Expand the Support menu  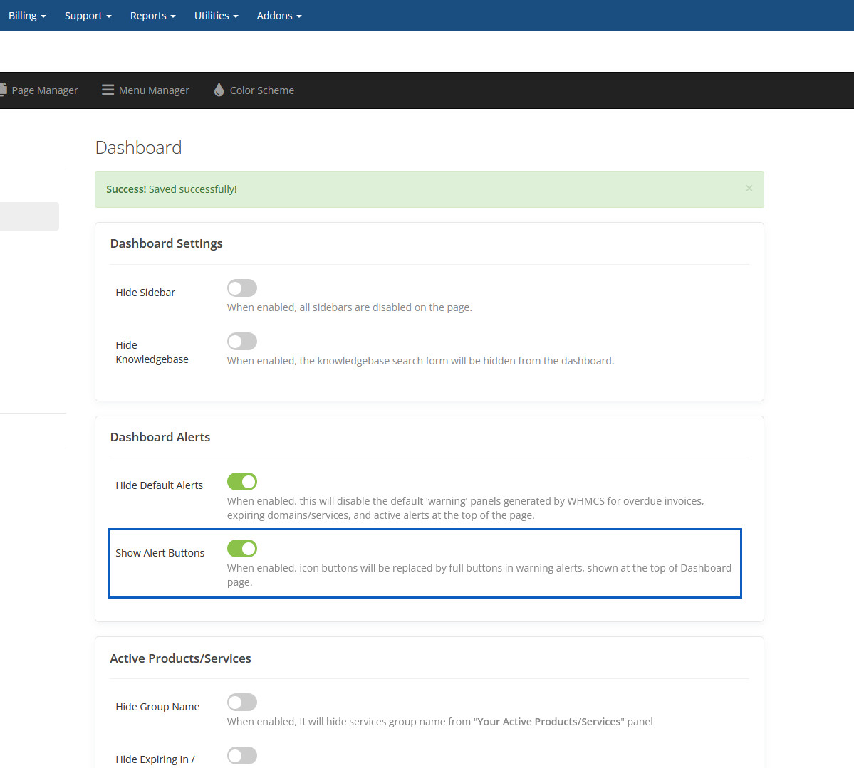88,16
